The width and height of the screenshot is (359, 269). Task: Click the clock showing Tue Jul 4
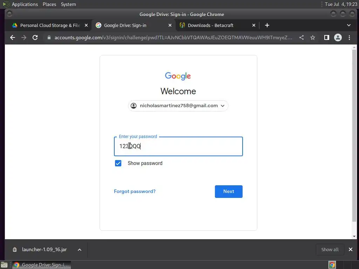point(341,4)
